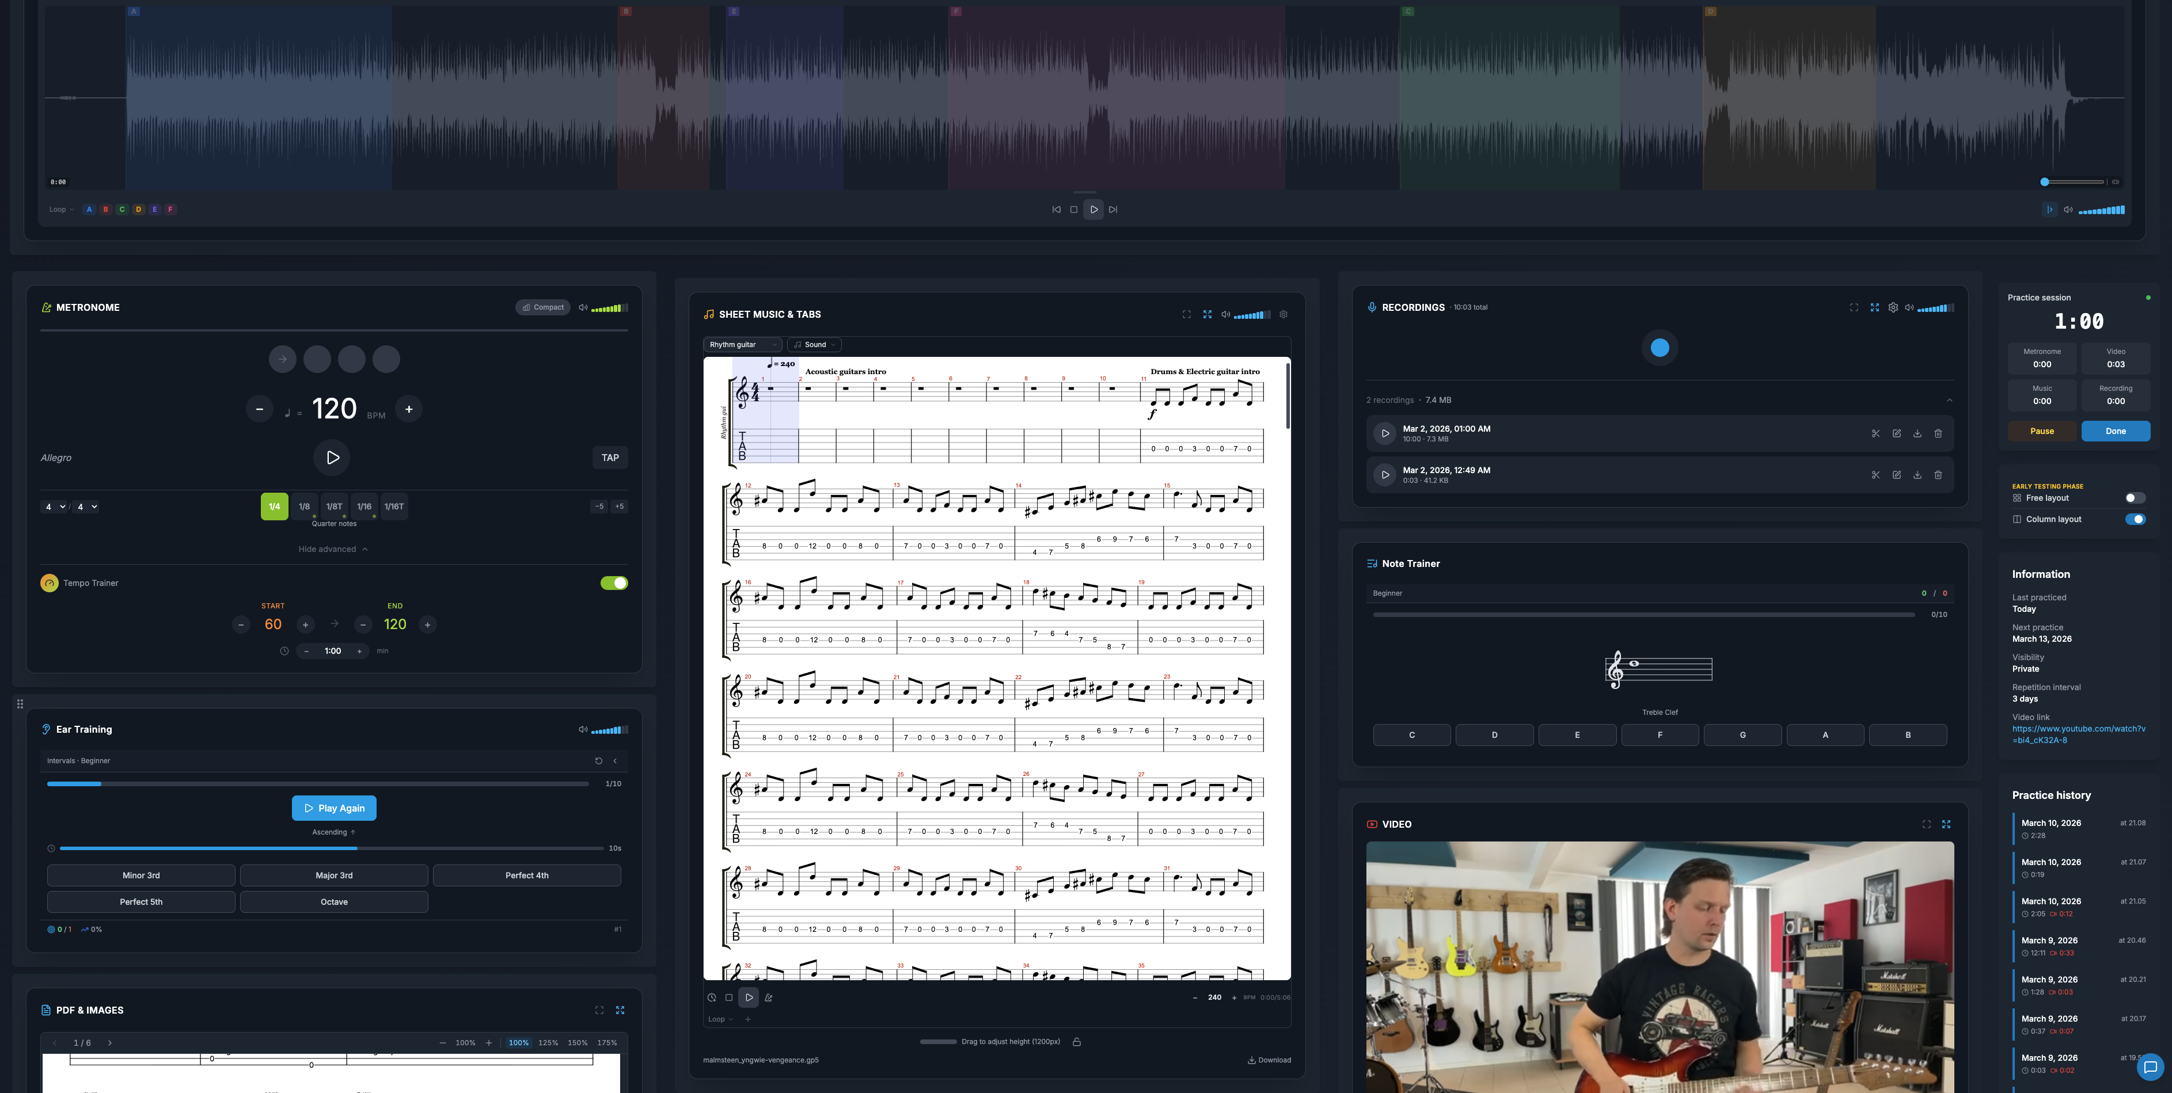
Task: Open the edit mode pencil icon in sheet music toolbar
Action: [769, 997]
